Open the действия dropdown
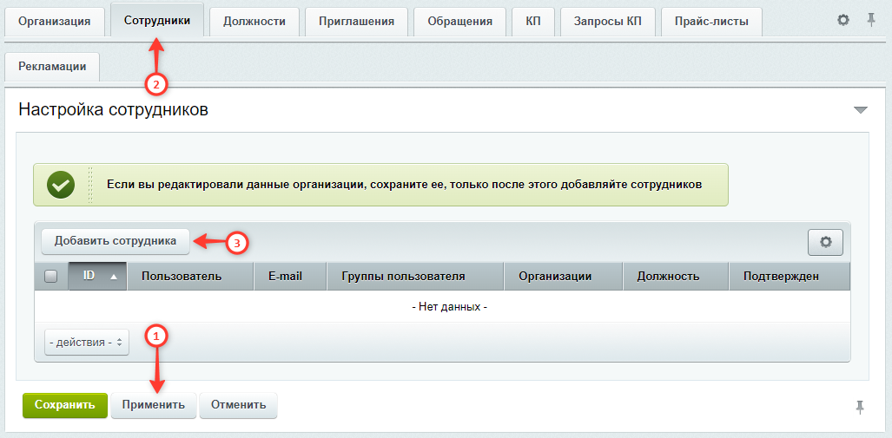The image size is (892, 438). [x=87, y=343]
